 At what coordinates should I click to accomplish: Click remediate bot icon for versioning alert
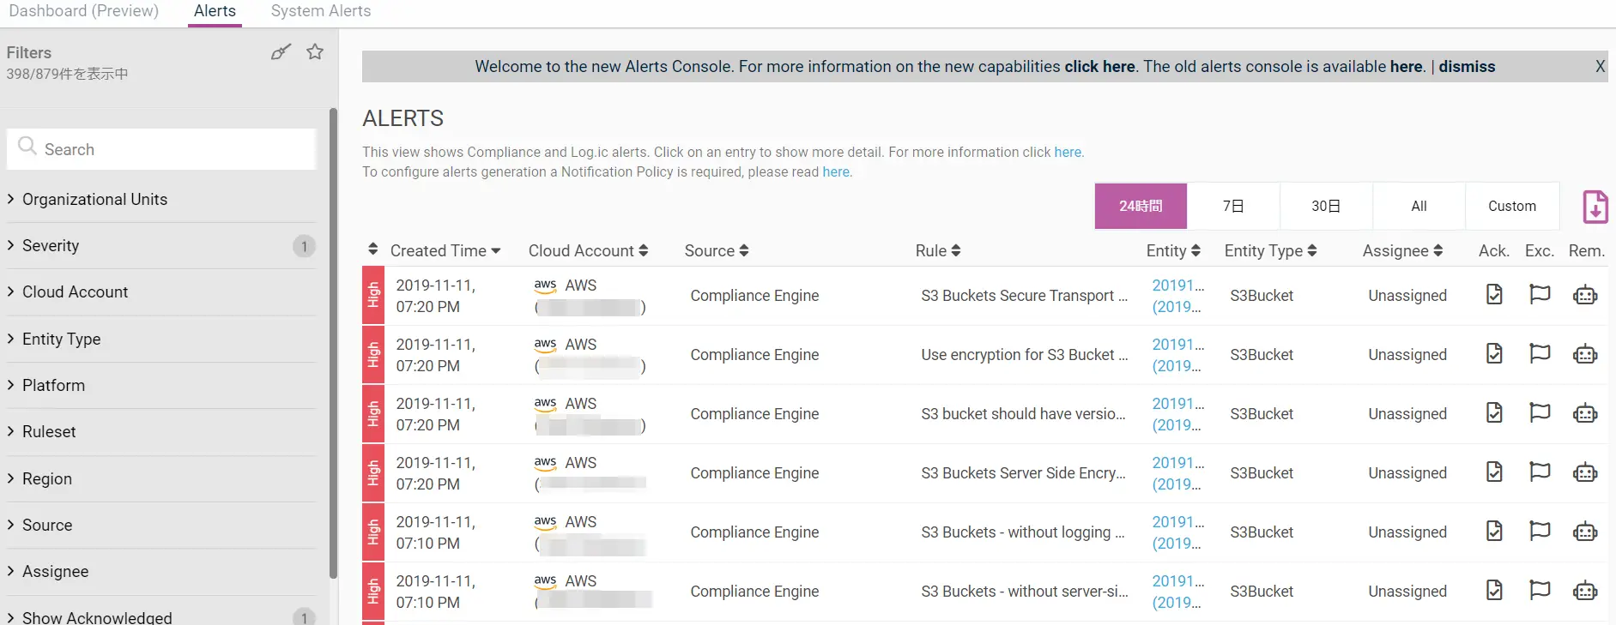(x=1585, y=414)
